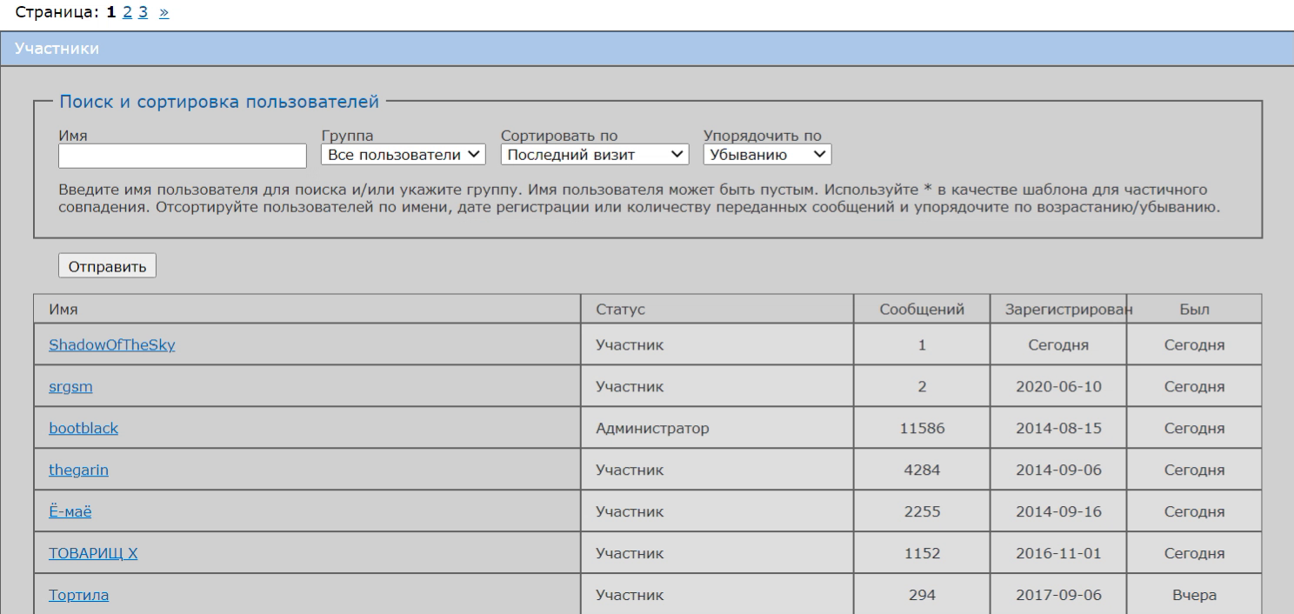Click message count 1152
The width and height of the screenshot is (1294, 614).
(922, 554)
